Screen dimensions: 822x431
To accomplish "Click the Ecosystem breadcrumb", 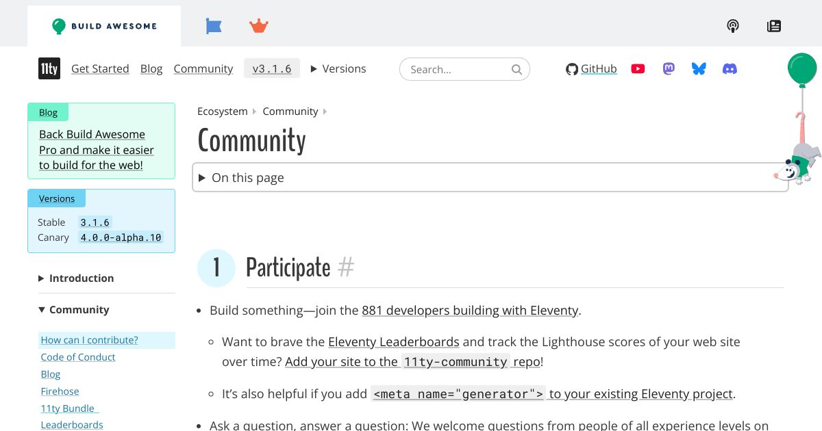I will 223,111.
